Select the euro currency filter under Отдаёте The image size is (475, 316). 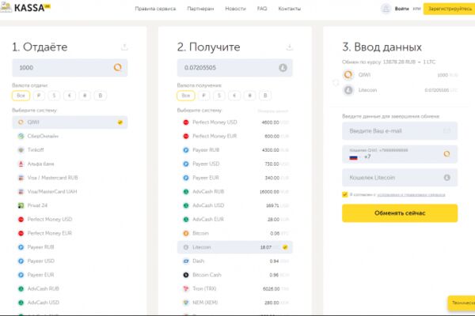coord(70,96)
